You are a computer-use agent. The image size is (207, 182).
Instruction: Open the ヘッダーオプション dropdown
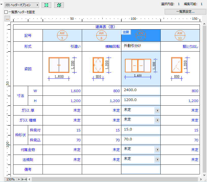[22, 5]
